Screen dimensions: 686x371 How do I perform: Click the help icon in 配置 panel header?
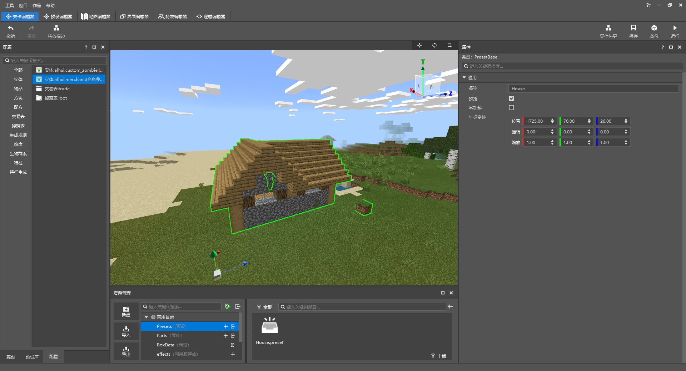point(86,47)
